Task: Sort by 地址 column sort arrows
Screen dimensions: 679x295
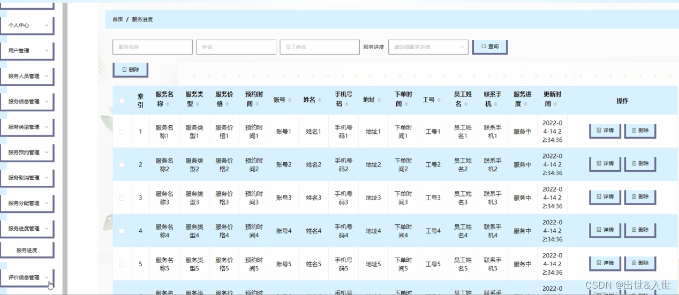Action: pyautogui.click(x=379, y=100)
